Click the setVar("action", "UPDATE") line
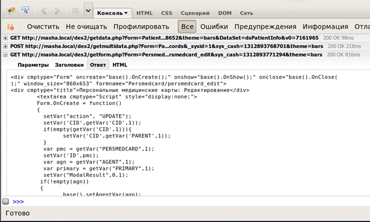Image resolution: width=370 pixels, height=222 pixels. [x=87, y=117]
